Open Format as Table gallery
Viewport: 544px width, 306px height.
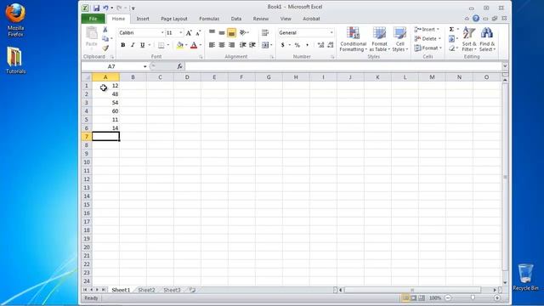pyautogui.click(x=379, y=39)
